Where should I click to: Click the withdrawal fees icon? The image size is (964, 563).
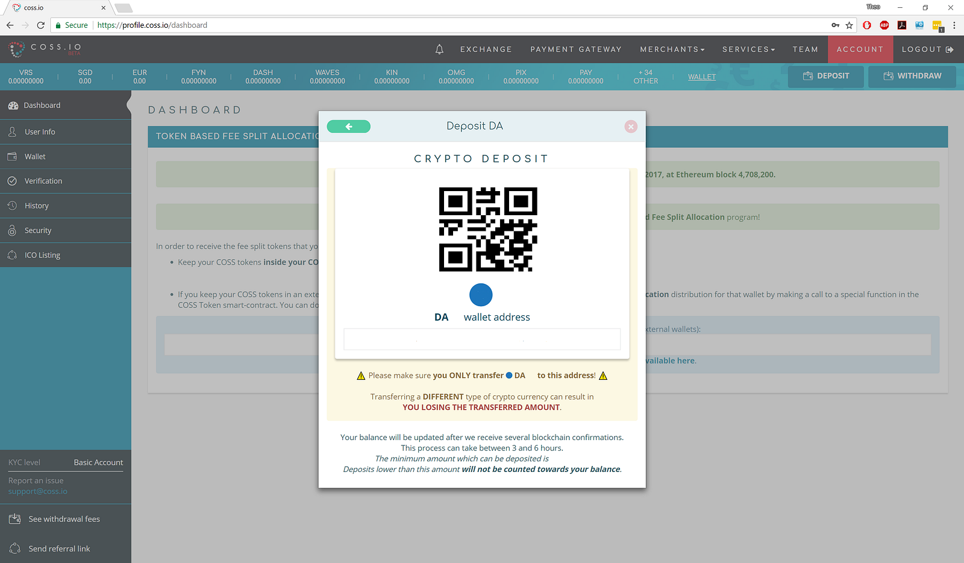click(15, 518)
